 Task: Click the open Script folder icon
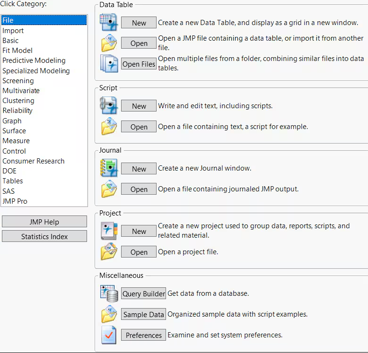pos(109,126)
